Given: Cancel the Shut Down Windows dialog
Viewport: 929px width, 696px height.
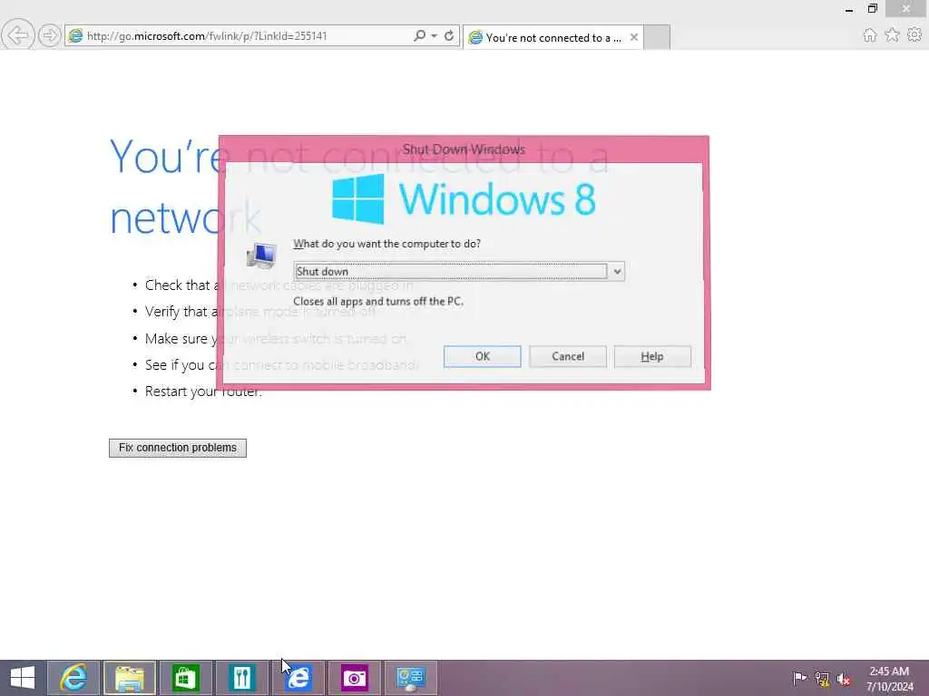Looking at the screenshot, I should 568,356.
